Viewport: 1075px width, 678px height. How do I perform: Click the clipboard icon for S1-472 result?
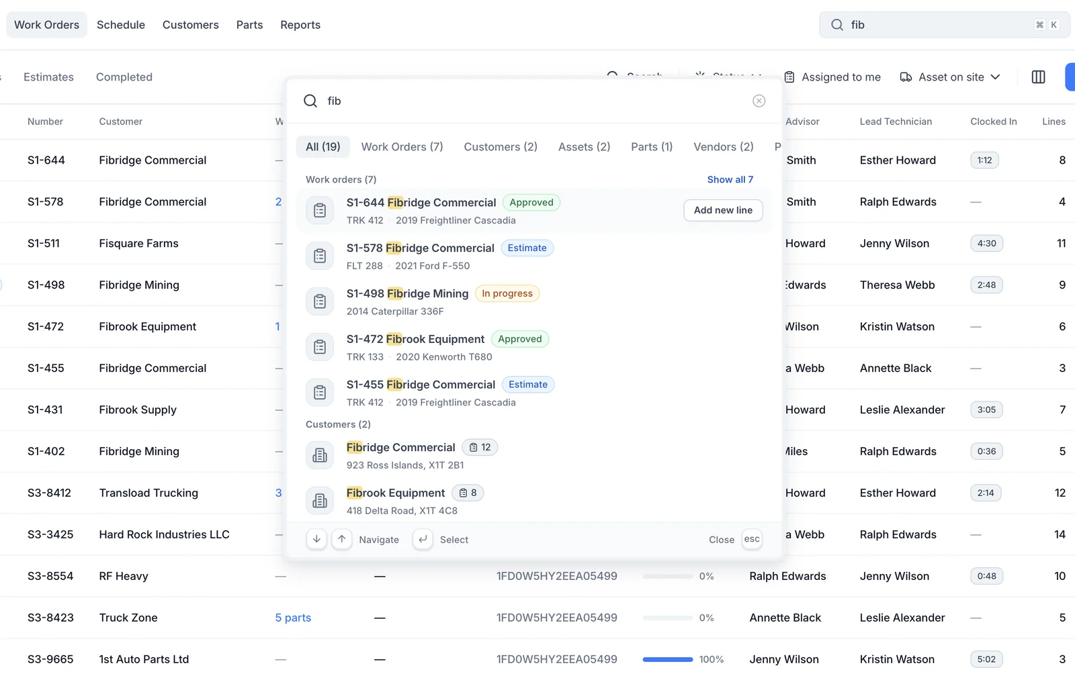(320, 347)
